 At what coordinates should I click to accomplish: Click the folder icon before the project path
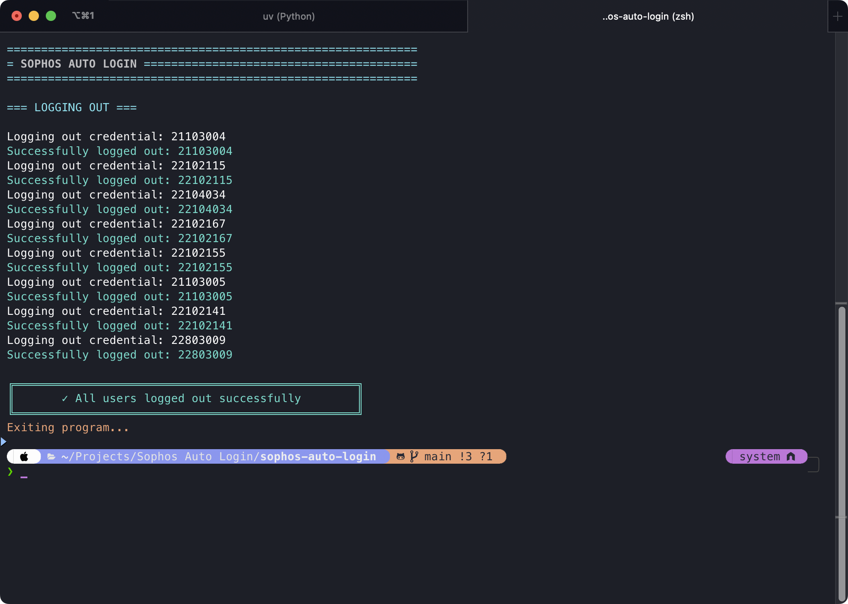tap(51, 456)
